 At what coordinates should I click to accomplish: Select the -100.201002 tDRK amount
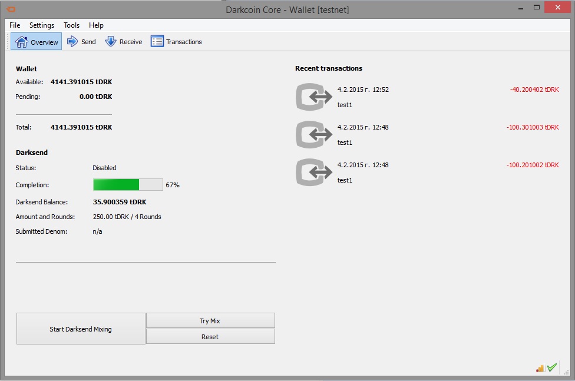point(533,165)
